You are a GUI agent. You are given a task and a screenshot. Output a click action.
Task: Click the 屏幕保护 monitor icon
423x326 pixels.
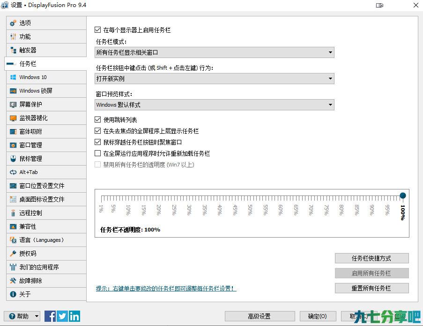(13, 105)
